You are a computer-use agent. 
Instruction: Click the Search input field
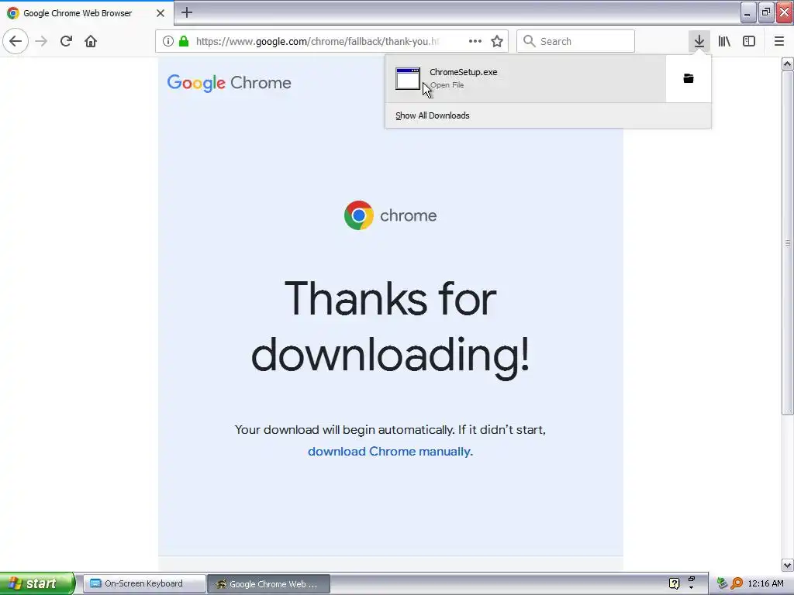[x=576, y=41]
